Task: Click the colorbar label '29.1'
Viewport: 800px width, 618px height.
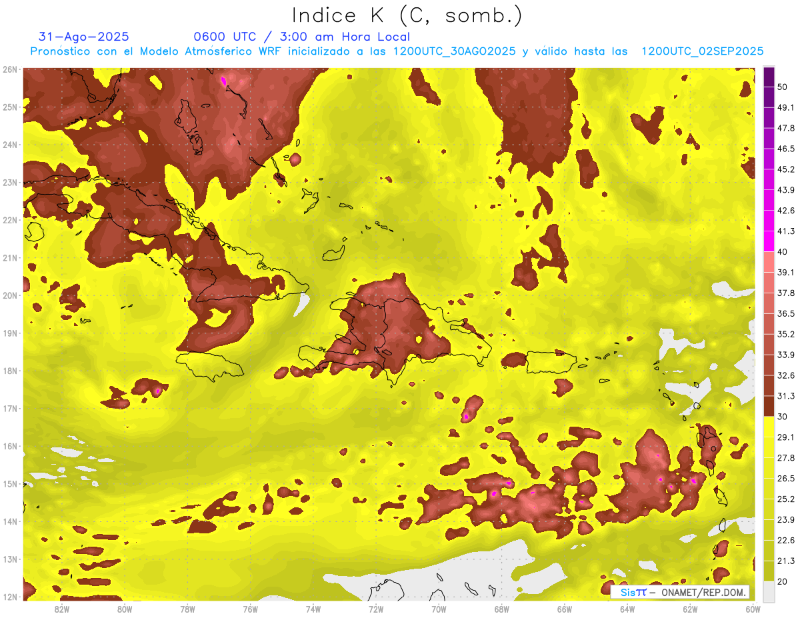Action: coord(786,437)
